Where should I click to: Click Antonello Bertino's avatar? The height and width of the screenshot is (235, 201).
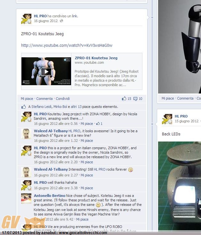click(x=26, y=199)
